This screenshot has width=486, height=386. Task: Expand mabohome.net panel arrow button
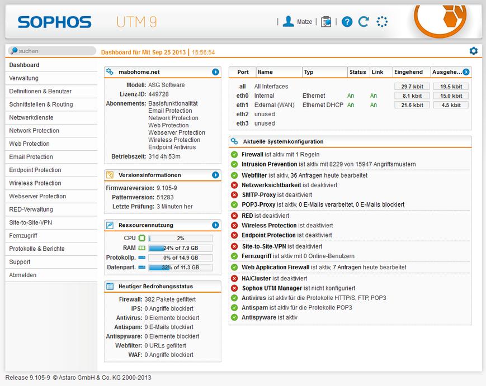(215, 72)
